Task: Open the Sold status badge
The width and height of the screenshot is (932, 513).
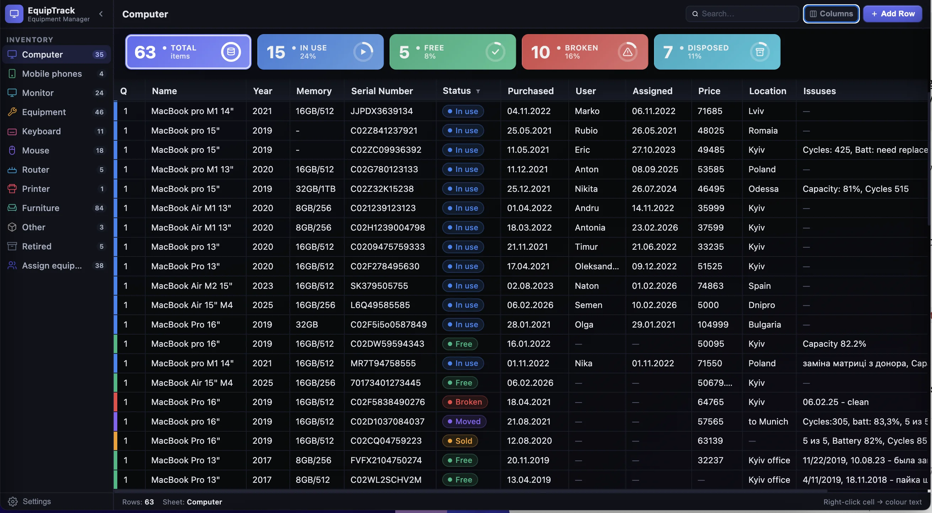Action: pos(460,441)
